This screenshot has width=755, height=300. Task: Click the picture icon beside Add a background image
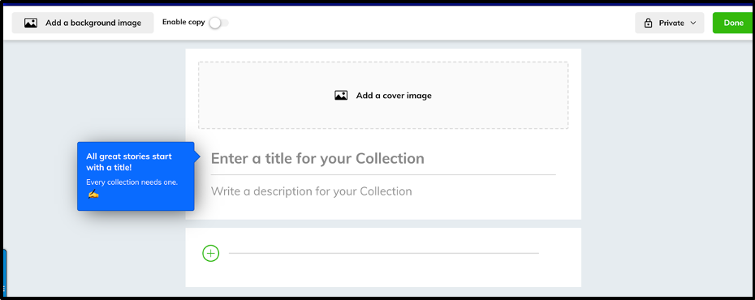coord(31,23)
